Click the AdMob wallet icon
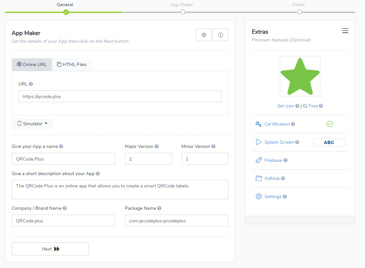This screenshot has width=365, height=268. [259, 178]
